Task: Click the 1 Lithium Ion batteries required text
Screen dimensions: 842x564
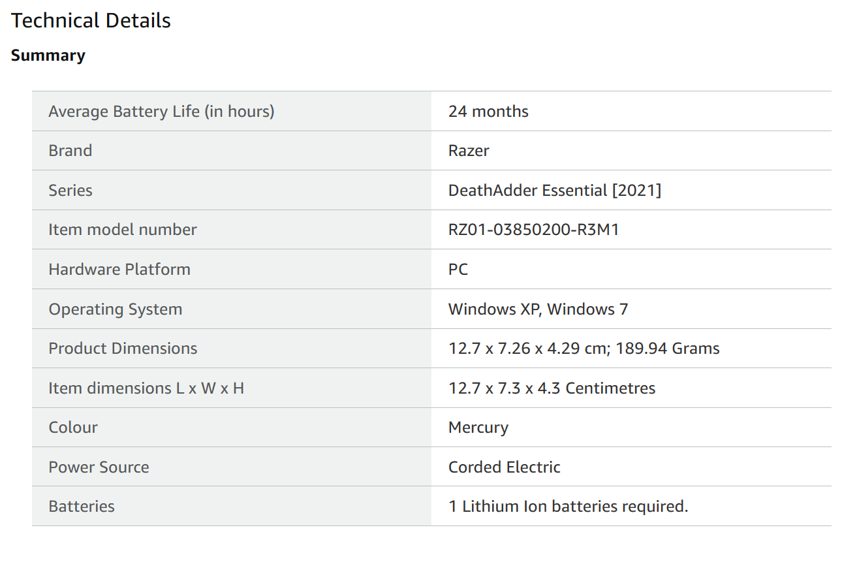Action: click(568, 506)
